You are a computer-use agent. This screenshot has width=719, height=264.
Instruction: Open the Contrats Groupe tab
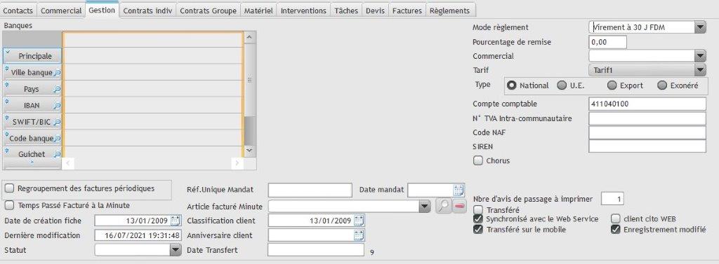point(208,11)
